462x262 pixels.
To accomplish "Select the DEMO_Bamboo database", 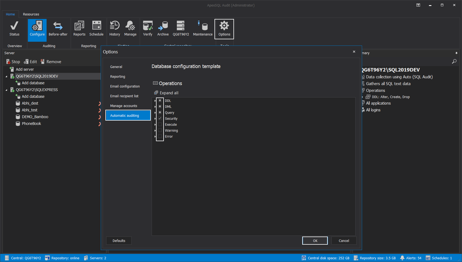I will pos(35,117).
